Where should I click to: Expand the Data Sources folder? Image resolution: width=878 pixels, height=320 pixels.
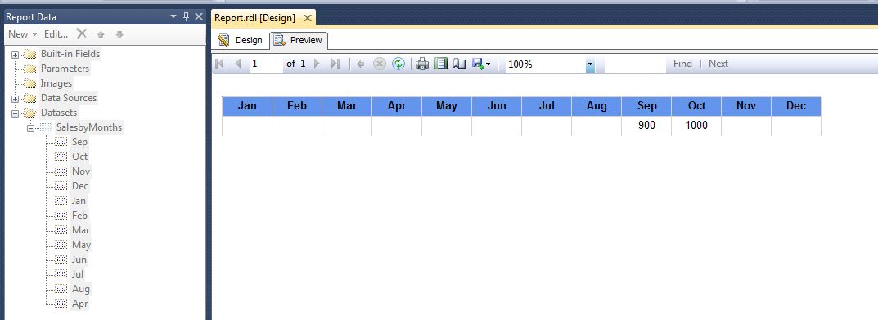[x=15, y=99]
